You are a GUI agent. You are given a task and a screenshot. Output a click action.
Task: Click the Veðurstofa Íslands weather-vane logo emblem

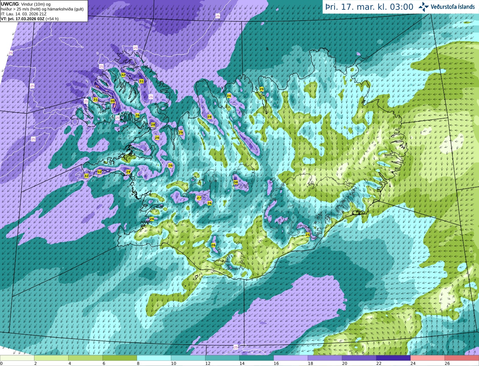coord(424,7)
